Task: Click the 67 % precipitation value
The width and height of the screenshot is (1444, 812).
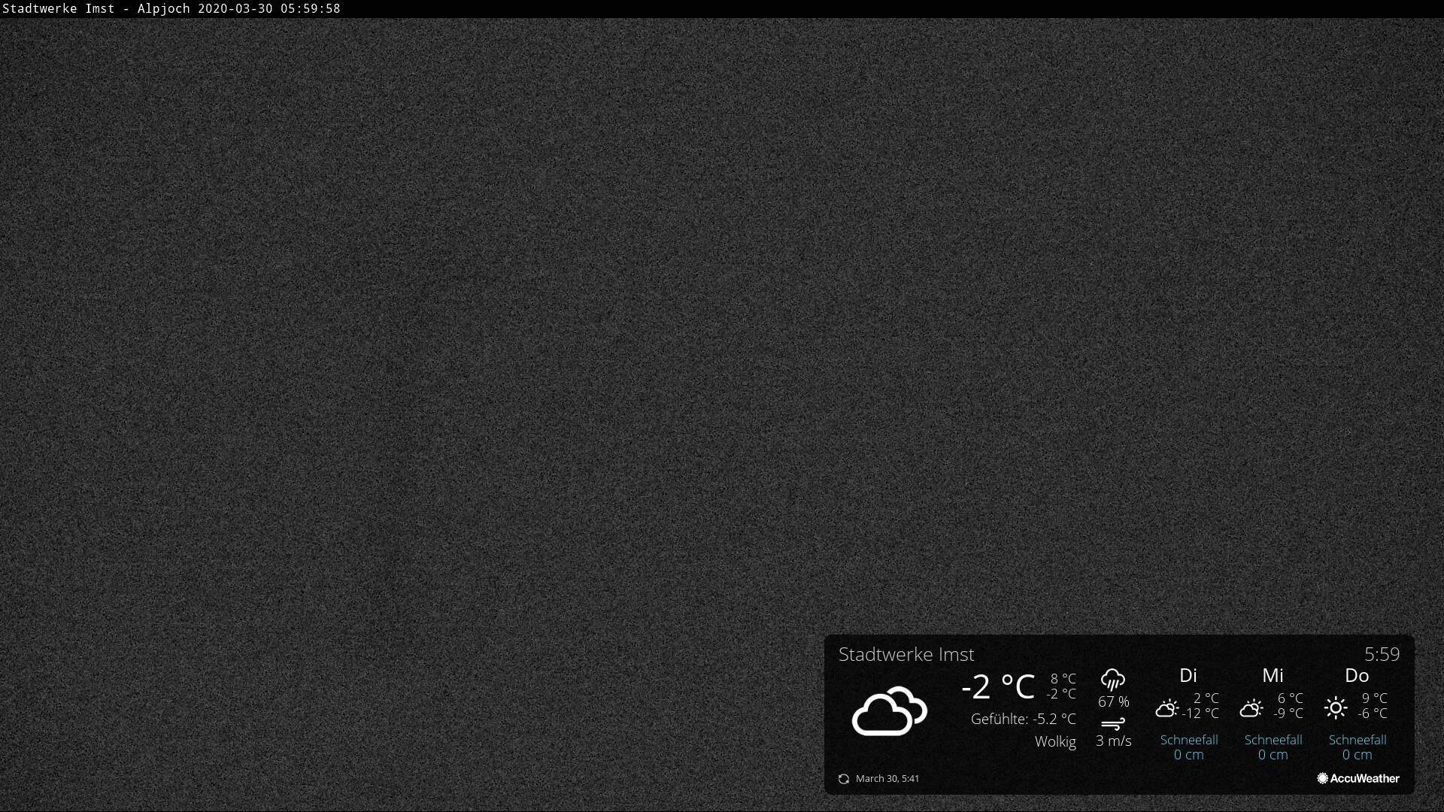Action: tap(1114, 701)
